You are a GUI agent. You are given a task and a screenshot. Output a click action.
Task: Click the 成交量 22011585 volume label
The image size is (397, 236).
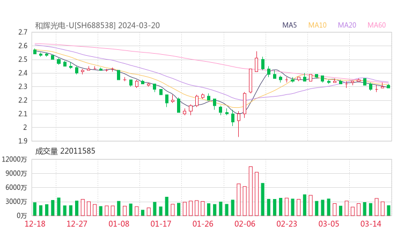coord(65,151)
